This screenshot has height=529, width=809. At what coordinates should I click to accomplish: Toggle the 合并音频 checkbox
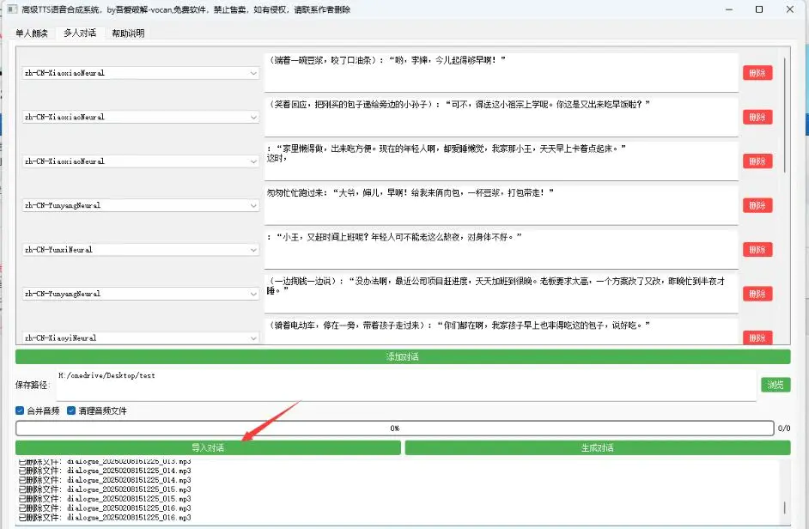(20, 410)
